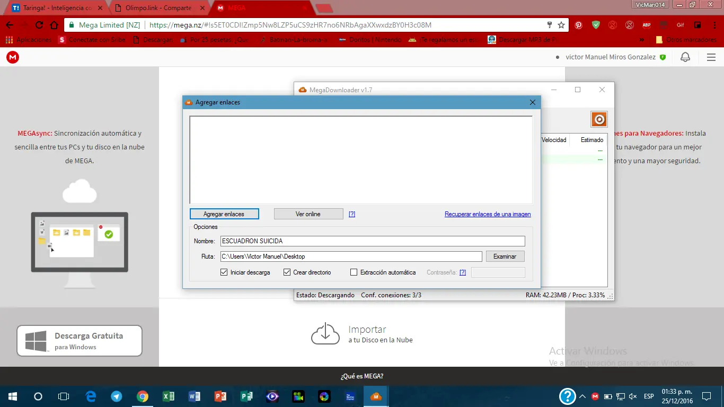
Task: Click Importar a tu Disco en la Nube
Action: (362, 334)
